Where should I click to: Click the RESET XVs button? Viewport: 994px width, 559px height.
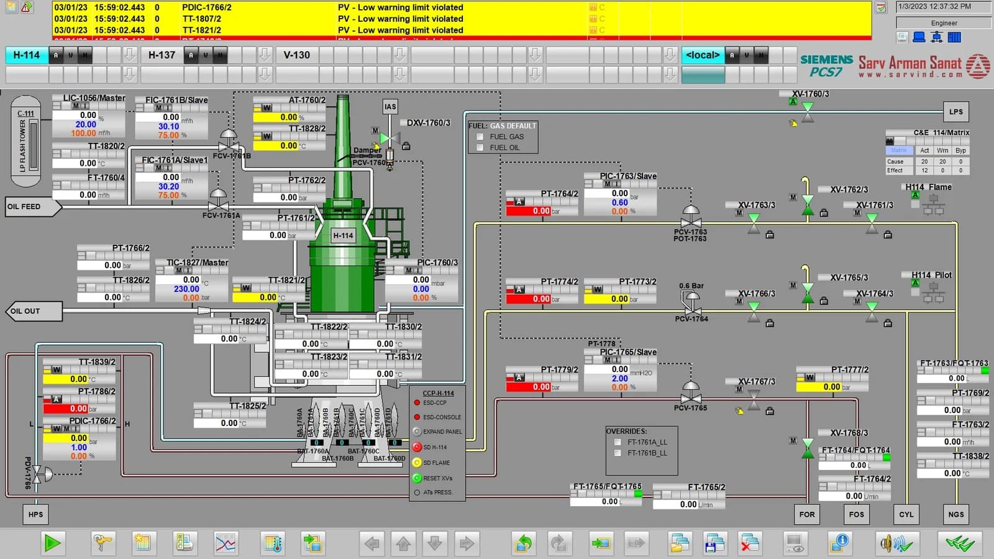coord(417,478)
